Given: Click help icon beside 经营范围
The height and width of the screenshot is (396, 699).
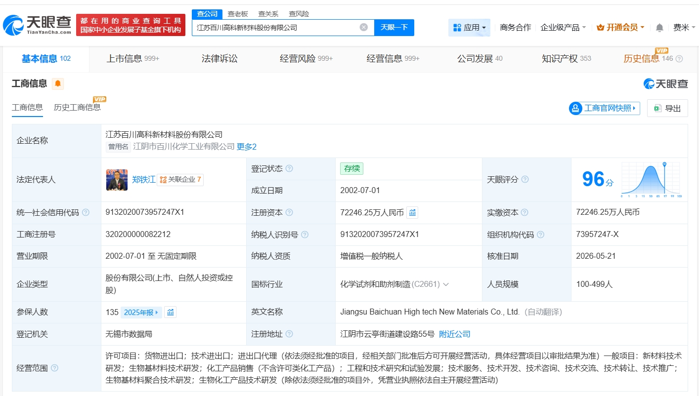Looking at the screenshot, I should (54, 368).
